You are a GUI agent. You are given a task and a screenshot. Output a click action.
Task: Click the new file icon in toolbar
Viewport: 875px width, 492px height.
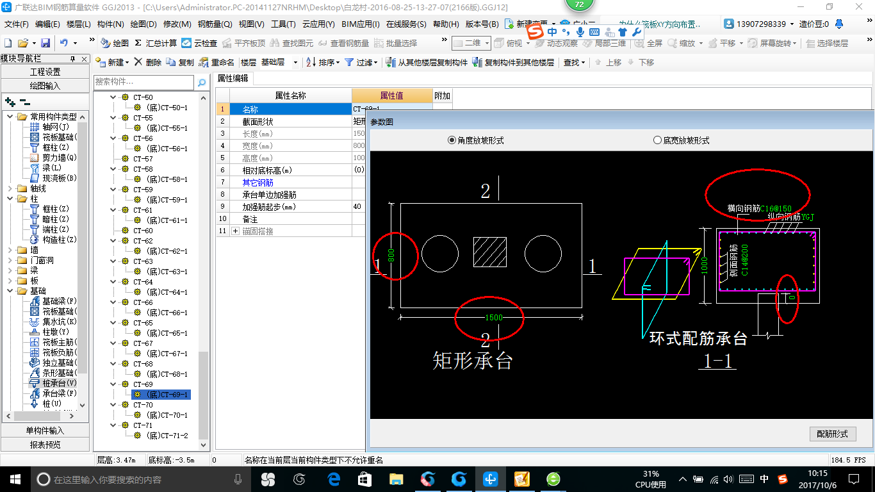8,43
